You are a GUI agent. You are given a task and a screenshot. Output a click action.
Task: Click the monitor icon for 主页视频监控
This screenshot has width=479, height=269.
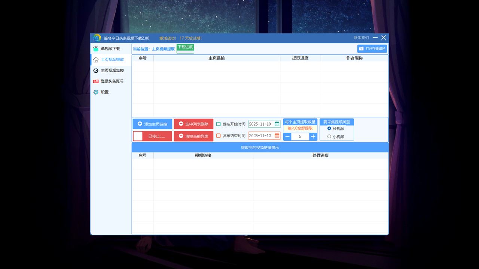coord(96,71)
